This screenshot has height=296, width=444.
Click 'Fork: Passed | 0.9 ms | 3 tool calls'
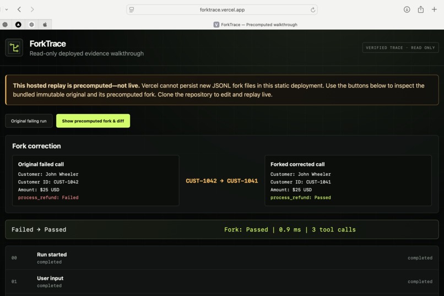coord(290,229)
